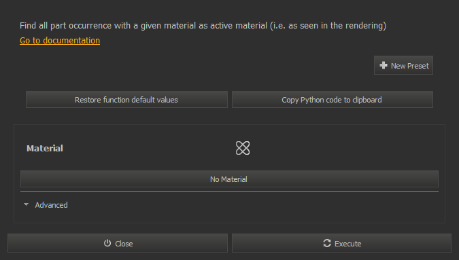
Task: Click the power icon on the Close button
Action: pos(107,243)
